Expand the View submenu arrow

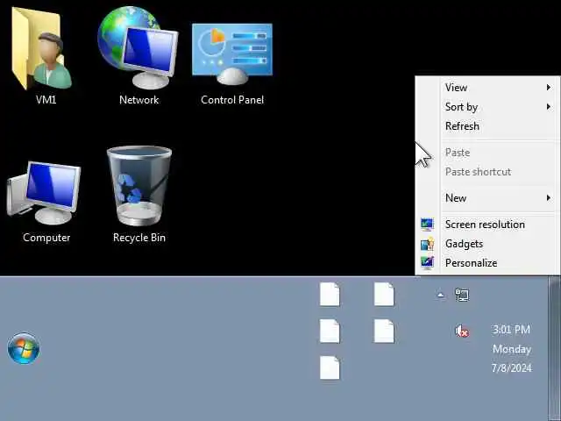(x=549, y=88)
